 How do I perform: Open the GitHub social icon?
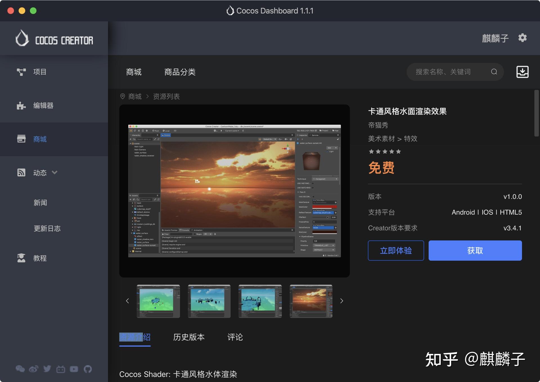coord(88,369)
